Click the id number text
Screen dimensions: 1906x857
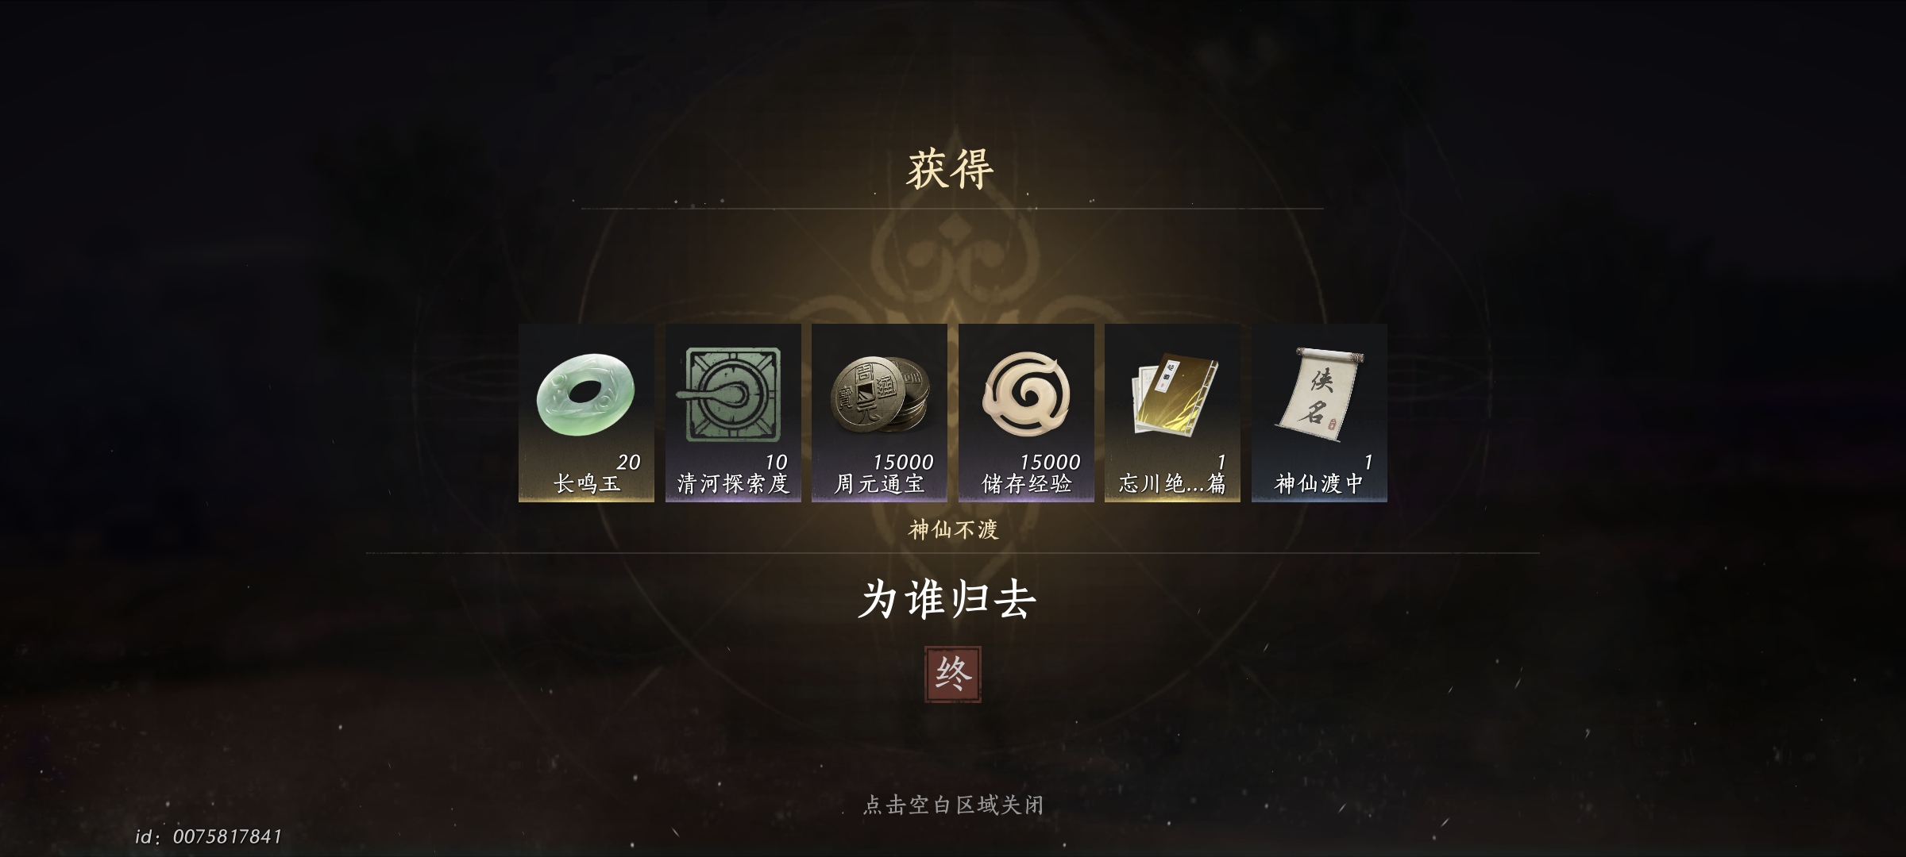pos(209,836)
